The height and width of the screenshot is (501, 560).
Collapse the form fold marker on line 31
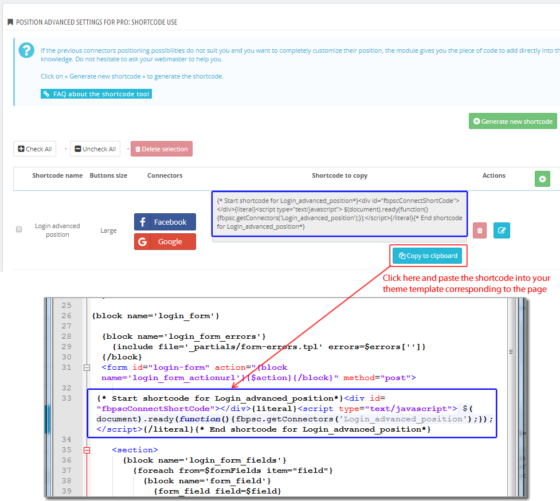click(87, 367)
